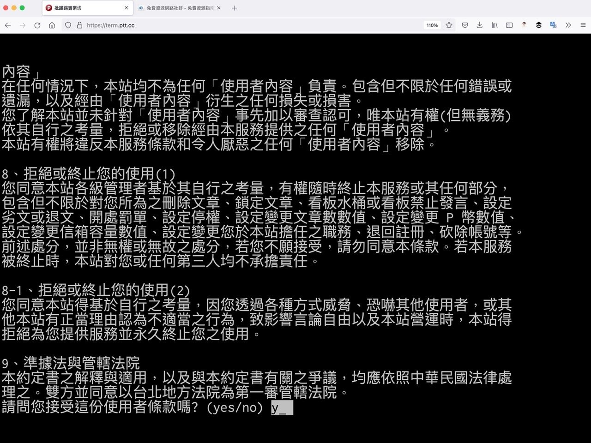The image size is (591, 443).
Task: Save page to Pocket
Action: coord(465,25)
